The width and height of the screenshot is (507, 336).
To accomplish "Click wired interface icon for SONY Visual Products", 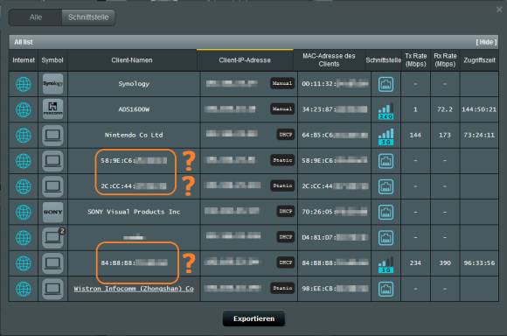I will [385, 212].
